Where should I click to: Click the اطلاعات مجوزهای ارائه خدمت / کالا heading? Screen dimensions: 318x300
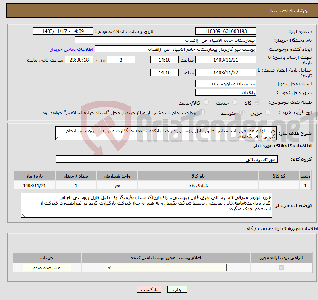(282, 228)
